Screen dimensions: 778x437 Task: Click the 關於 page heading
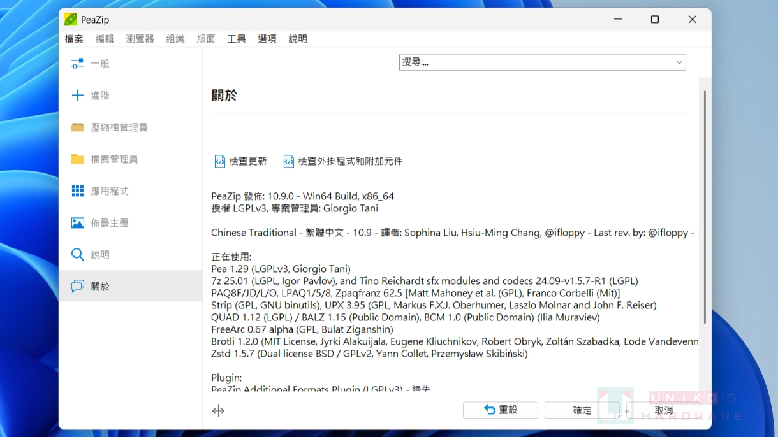coord(224,96)
